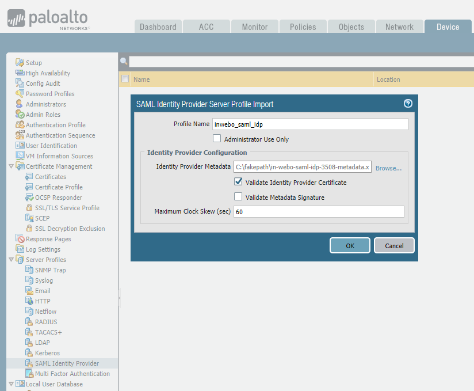Screen dimensions: 474x391
Task: Click the Setup gear icon in sidebar
Action: click(20, 63)
